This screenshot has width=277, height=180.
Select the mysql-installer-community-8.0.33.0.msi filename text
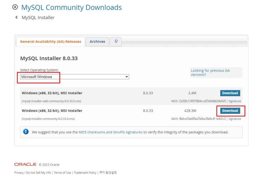(x=48, y=119)
